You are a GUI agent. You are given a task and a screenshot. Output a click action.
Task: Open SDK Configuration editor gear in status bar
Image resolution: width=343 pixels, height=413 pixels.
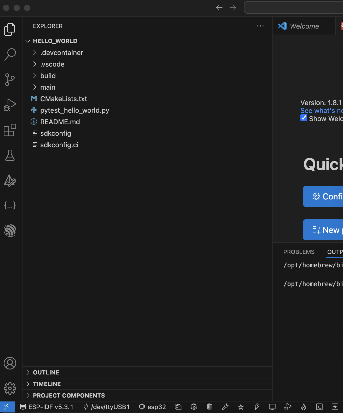[194, 407]
